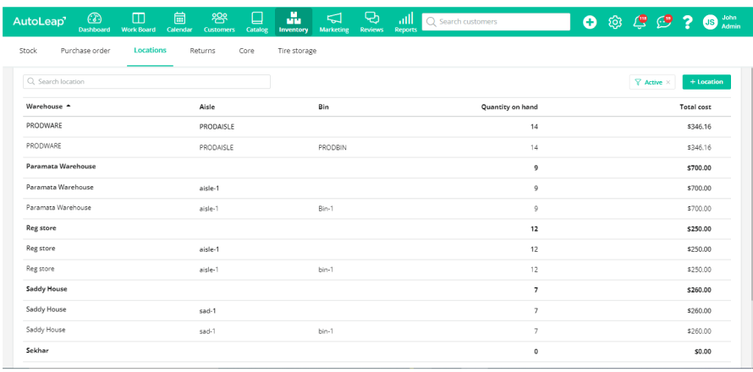Screen dimensions: 753x372
Task: Remove the Active filter with the x
Action: [668, 82]
